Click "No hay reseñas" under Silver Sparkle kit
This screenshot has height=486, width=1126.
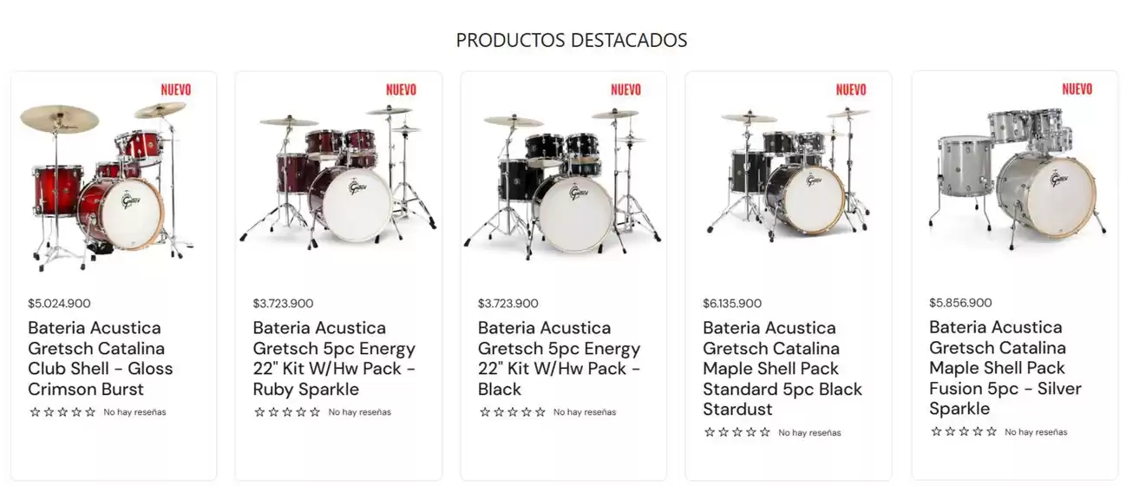(1036, 432)
